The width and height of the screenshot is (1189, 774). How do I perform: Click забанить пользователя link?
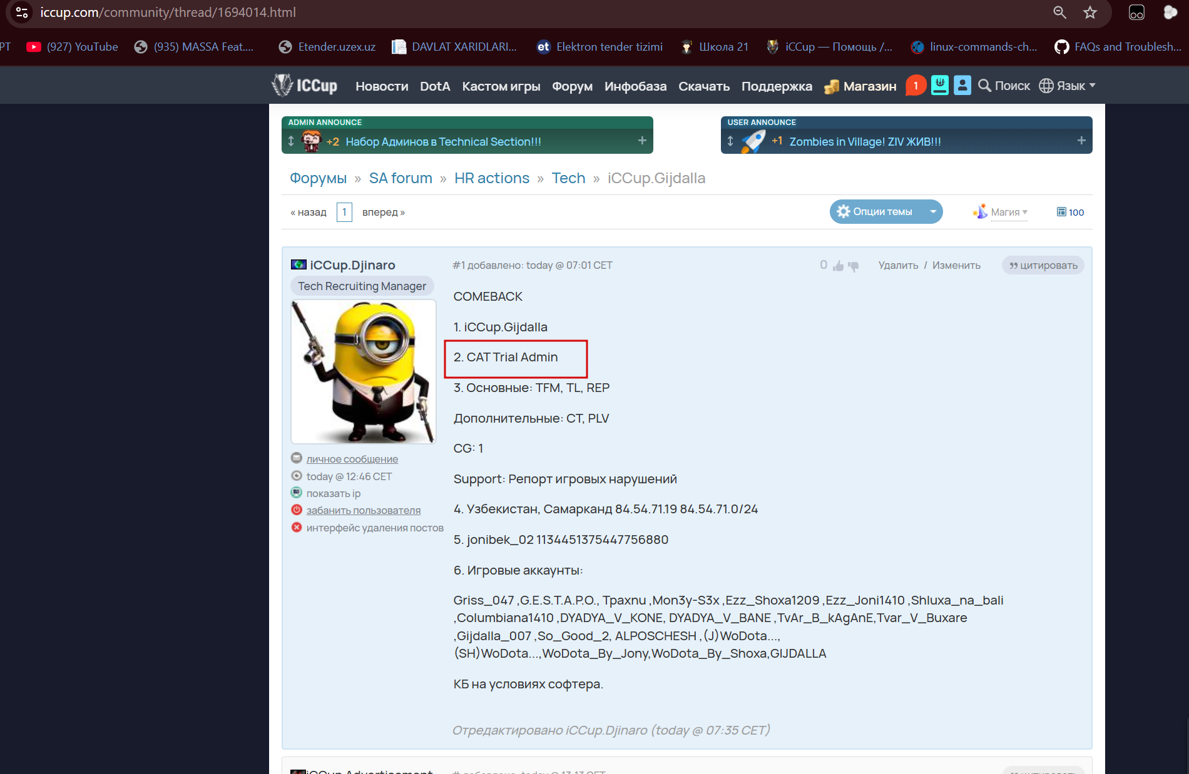coord(364,511)
